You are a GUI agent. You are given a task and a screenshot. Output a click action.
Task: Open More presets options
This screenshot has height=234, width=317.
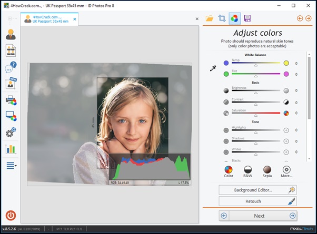point(286,171)
